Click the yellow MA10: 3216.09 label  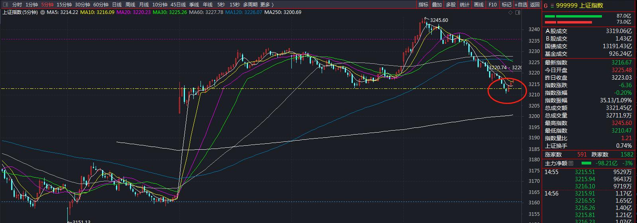[97, 12]
